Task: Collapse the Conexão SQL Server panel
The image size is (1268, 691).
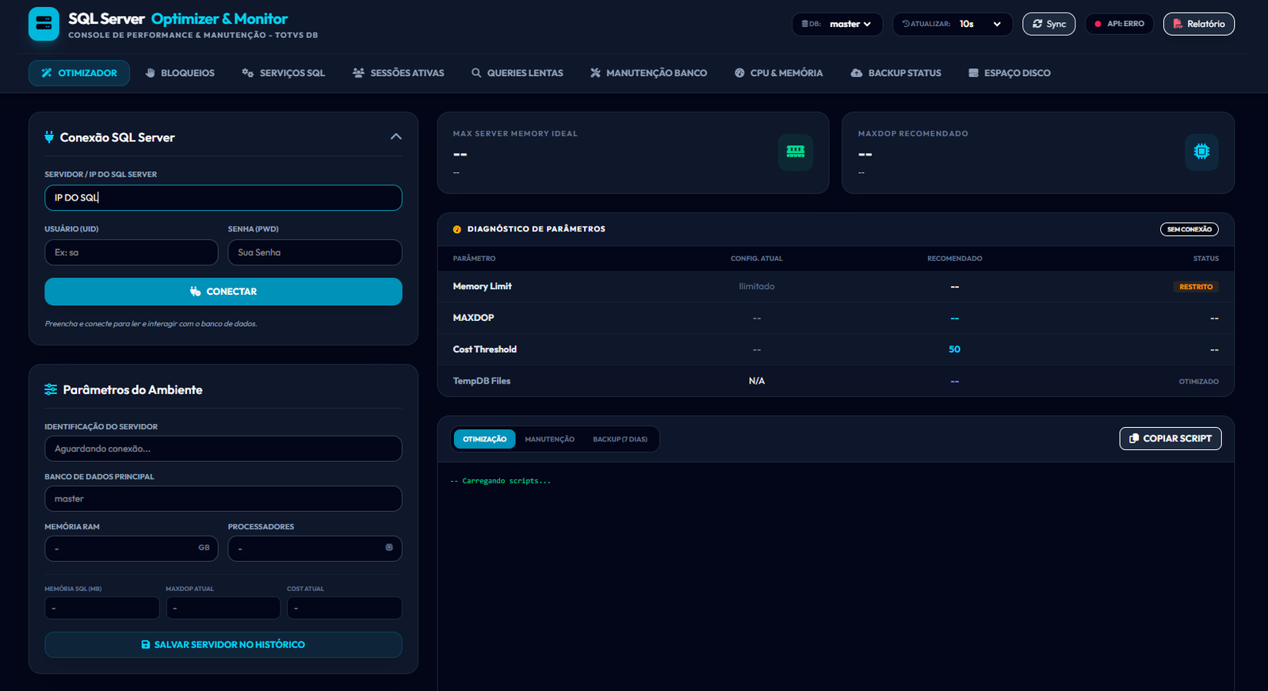Action: click(x=396, y=137)
